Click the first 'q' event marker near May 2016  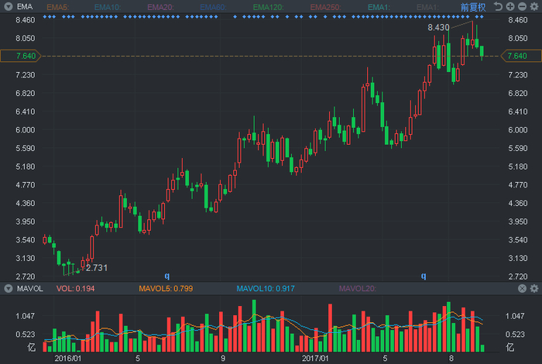point(167,276)
